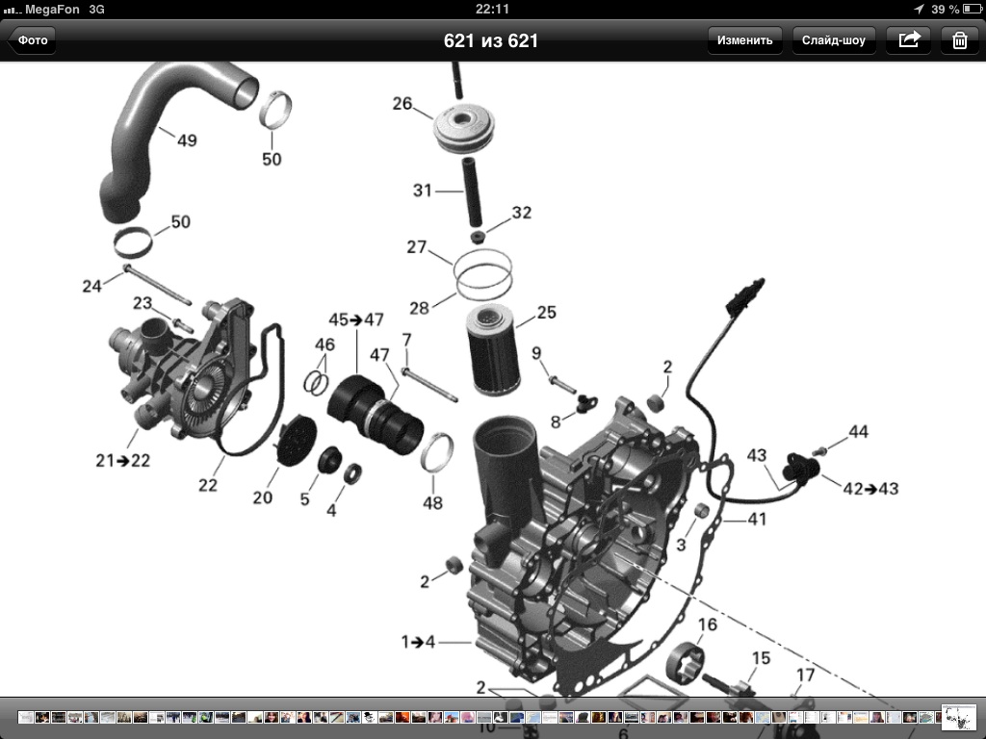Go back using the Фото button
This screenshot has height=739, width=986.
coord(32,40)
